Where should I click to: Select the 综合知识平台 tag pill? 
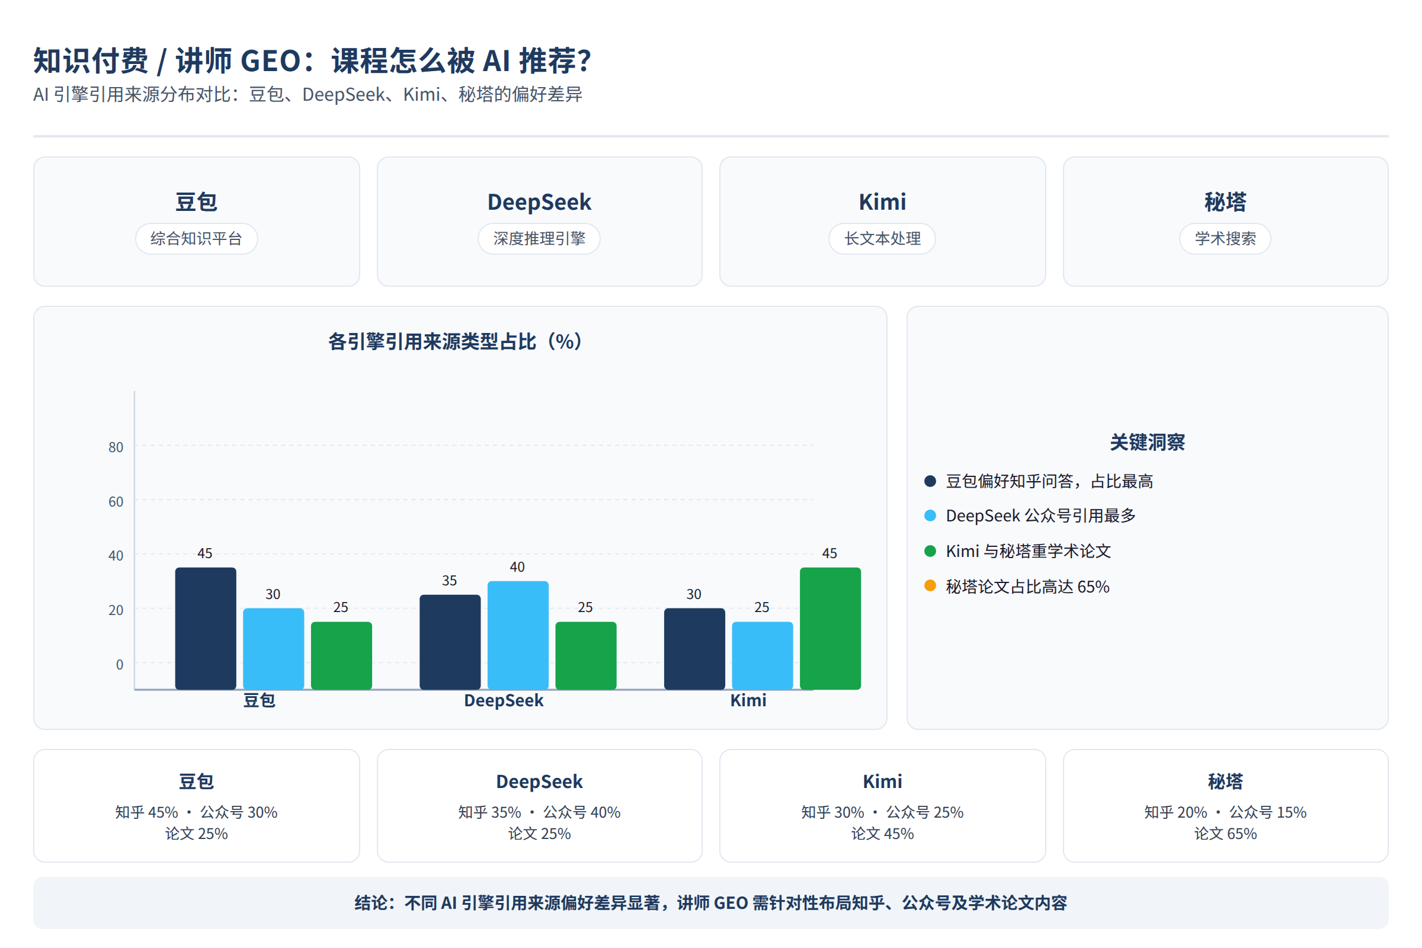197,239
